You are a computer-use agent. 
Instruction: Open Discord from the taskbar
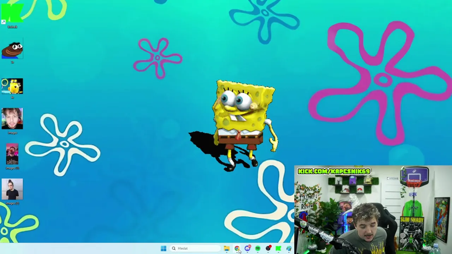coord(248,248)
